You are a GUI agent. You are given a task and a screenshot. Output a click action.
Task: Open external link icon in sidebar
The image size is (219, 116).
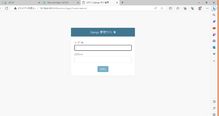(x=214, y=108)
